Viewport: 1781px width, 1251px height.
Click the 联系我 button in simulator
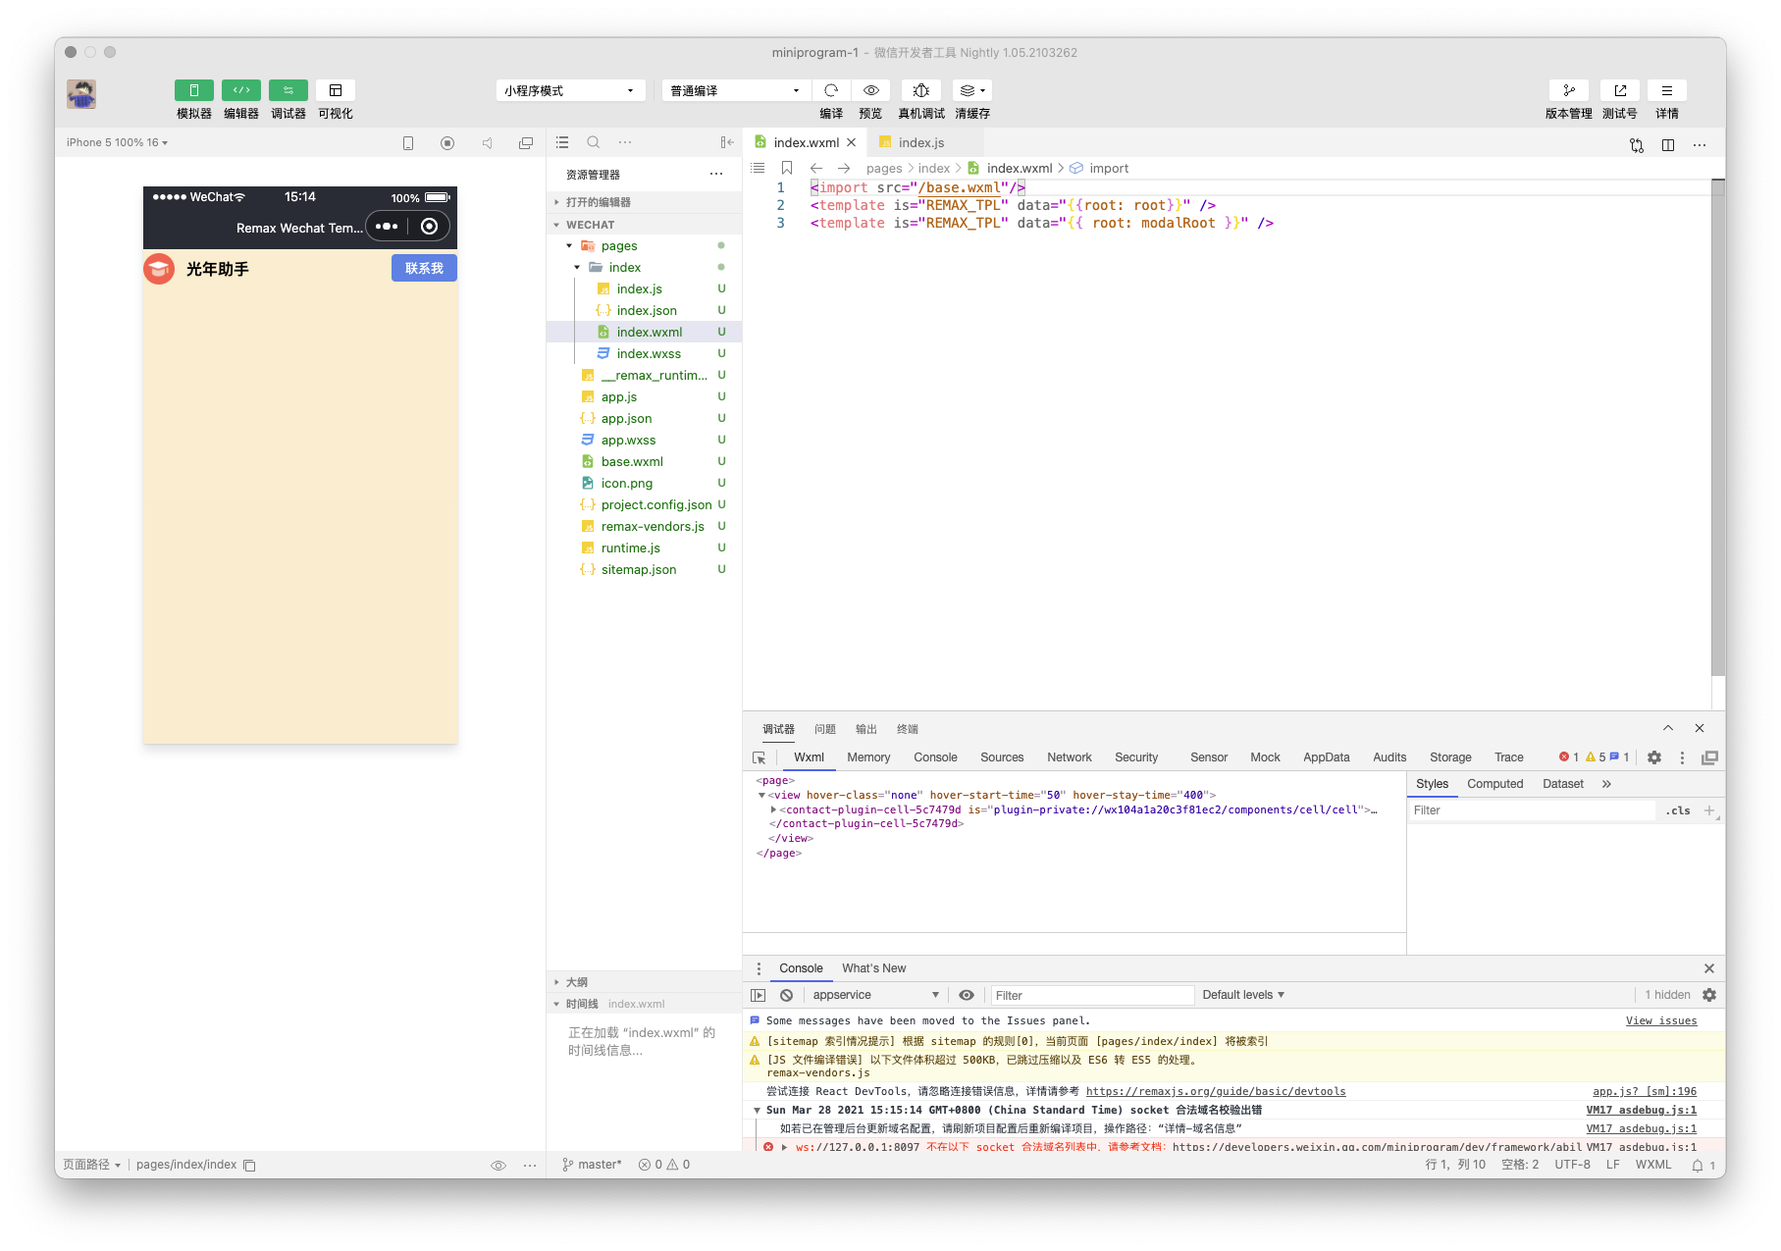(x=424, y=267)
